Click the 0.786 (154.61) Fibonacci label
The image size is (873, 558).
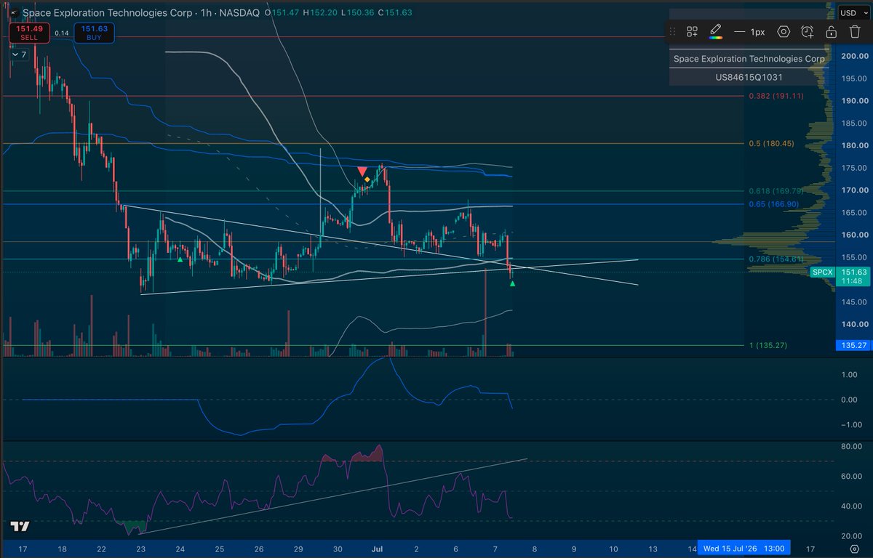click(x=776, y=259)
